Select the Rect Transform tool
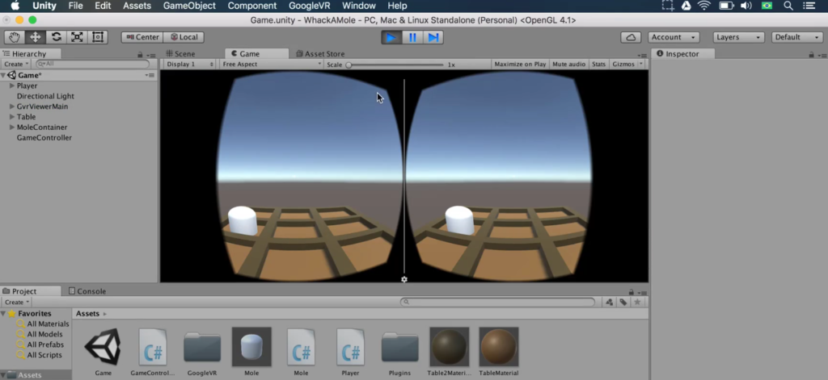Viewport: 828px width, 380px height. (x=97, y=37)
